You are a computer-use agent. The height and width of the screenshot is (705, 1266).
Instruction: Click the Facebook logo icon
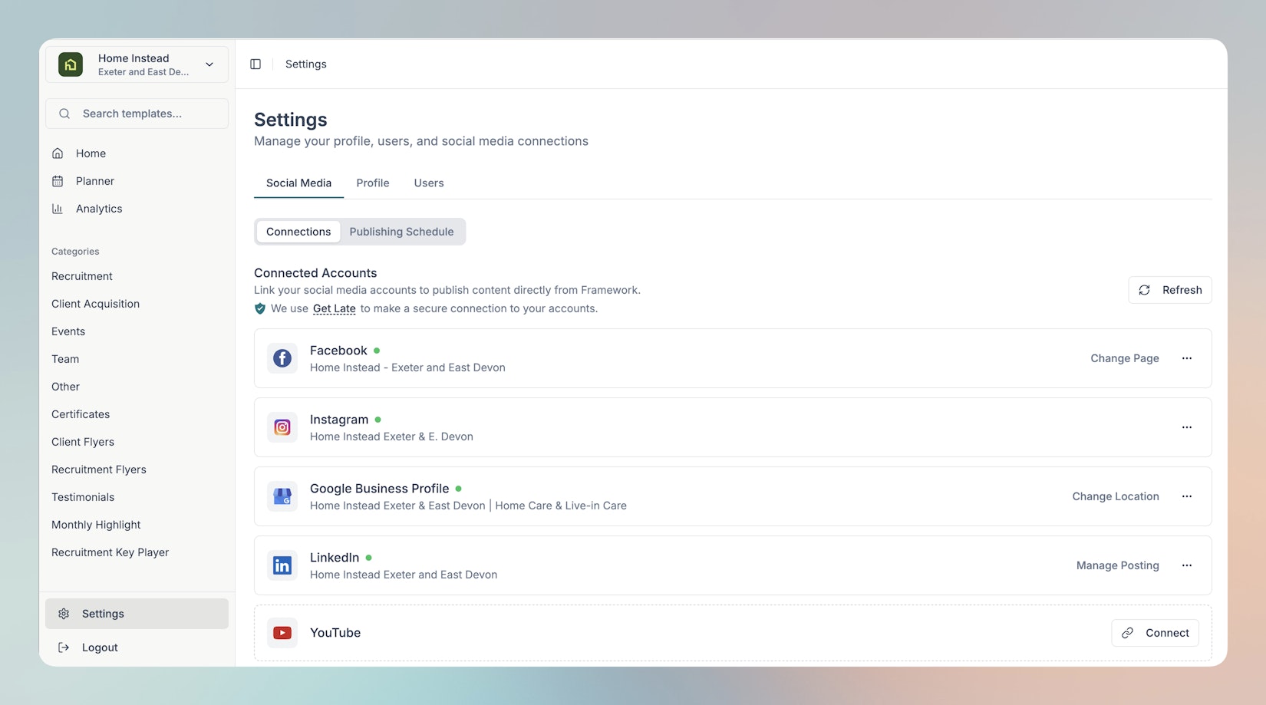pyautogui.click(x=282, y=358)
